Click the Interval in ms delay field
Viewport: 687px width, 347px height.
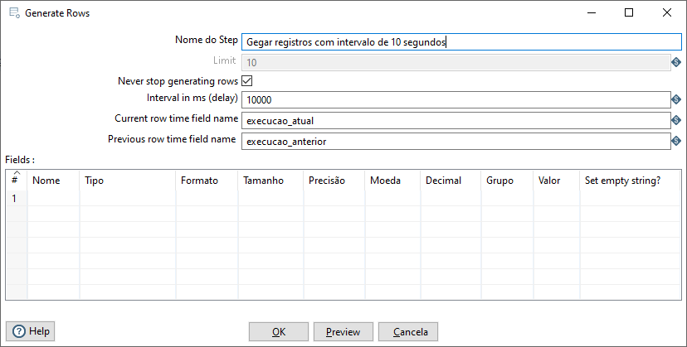[456, 99]
